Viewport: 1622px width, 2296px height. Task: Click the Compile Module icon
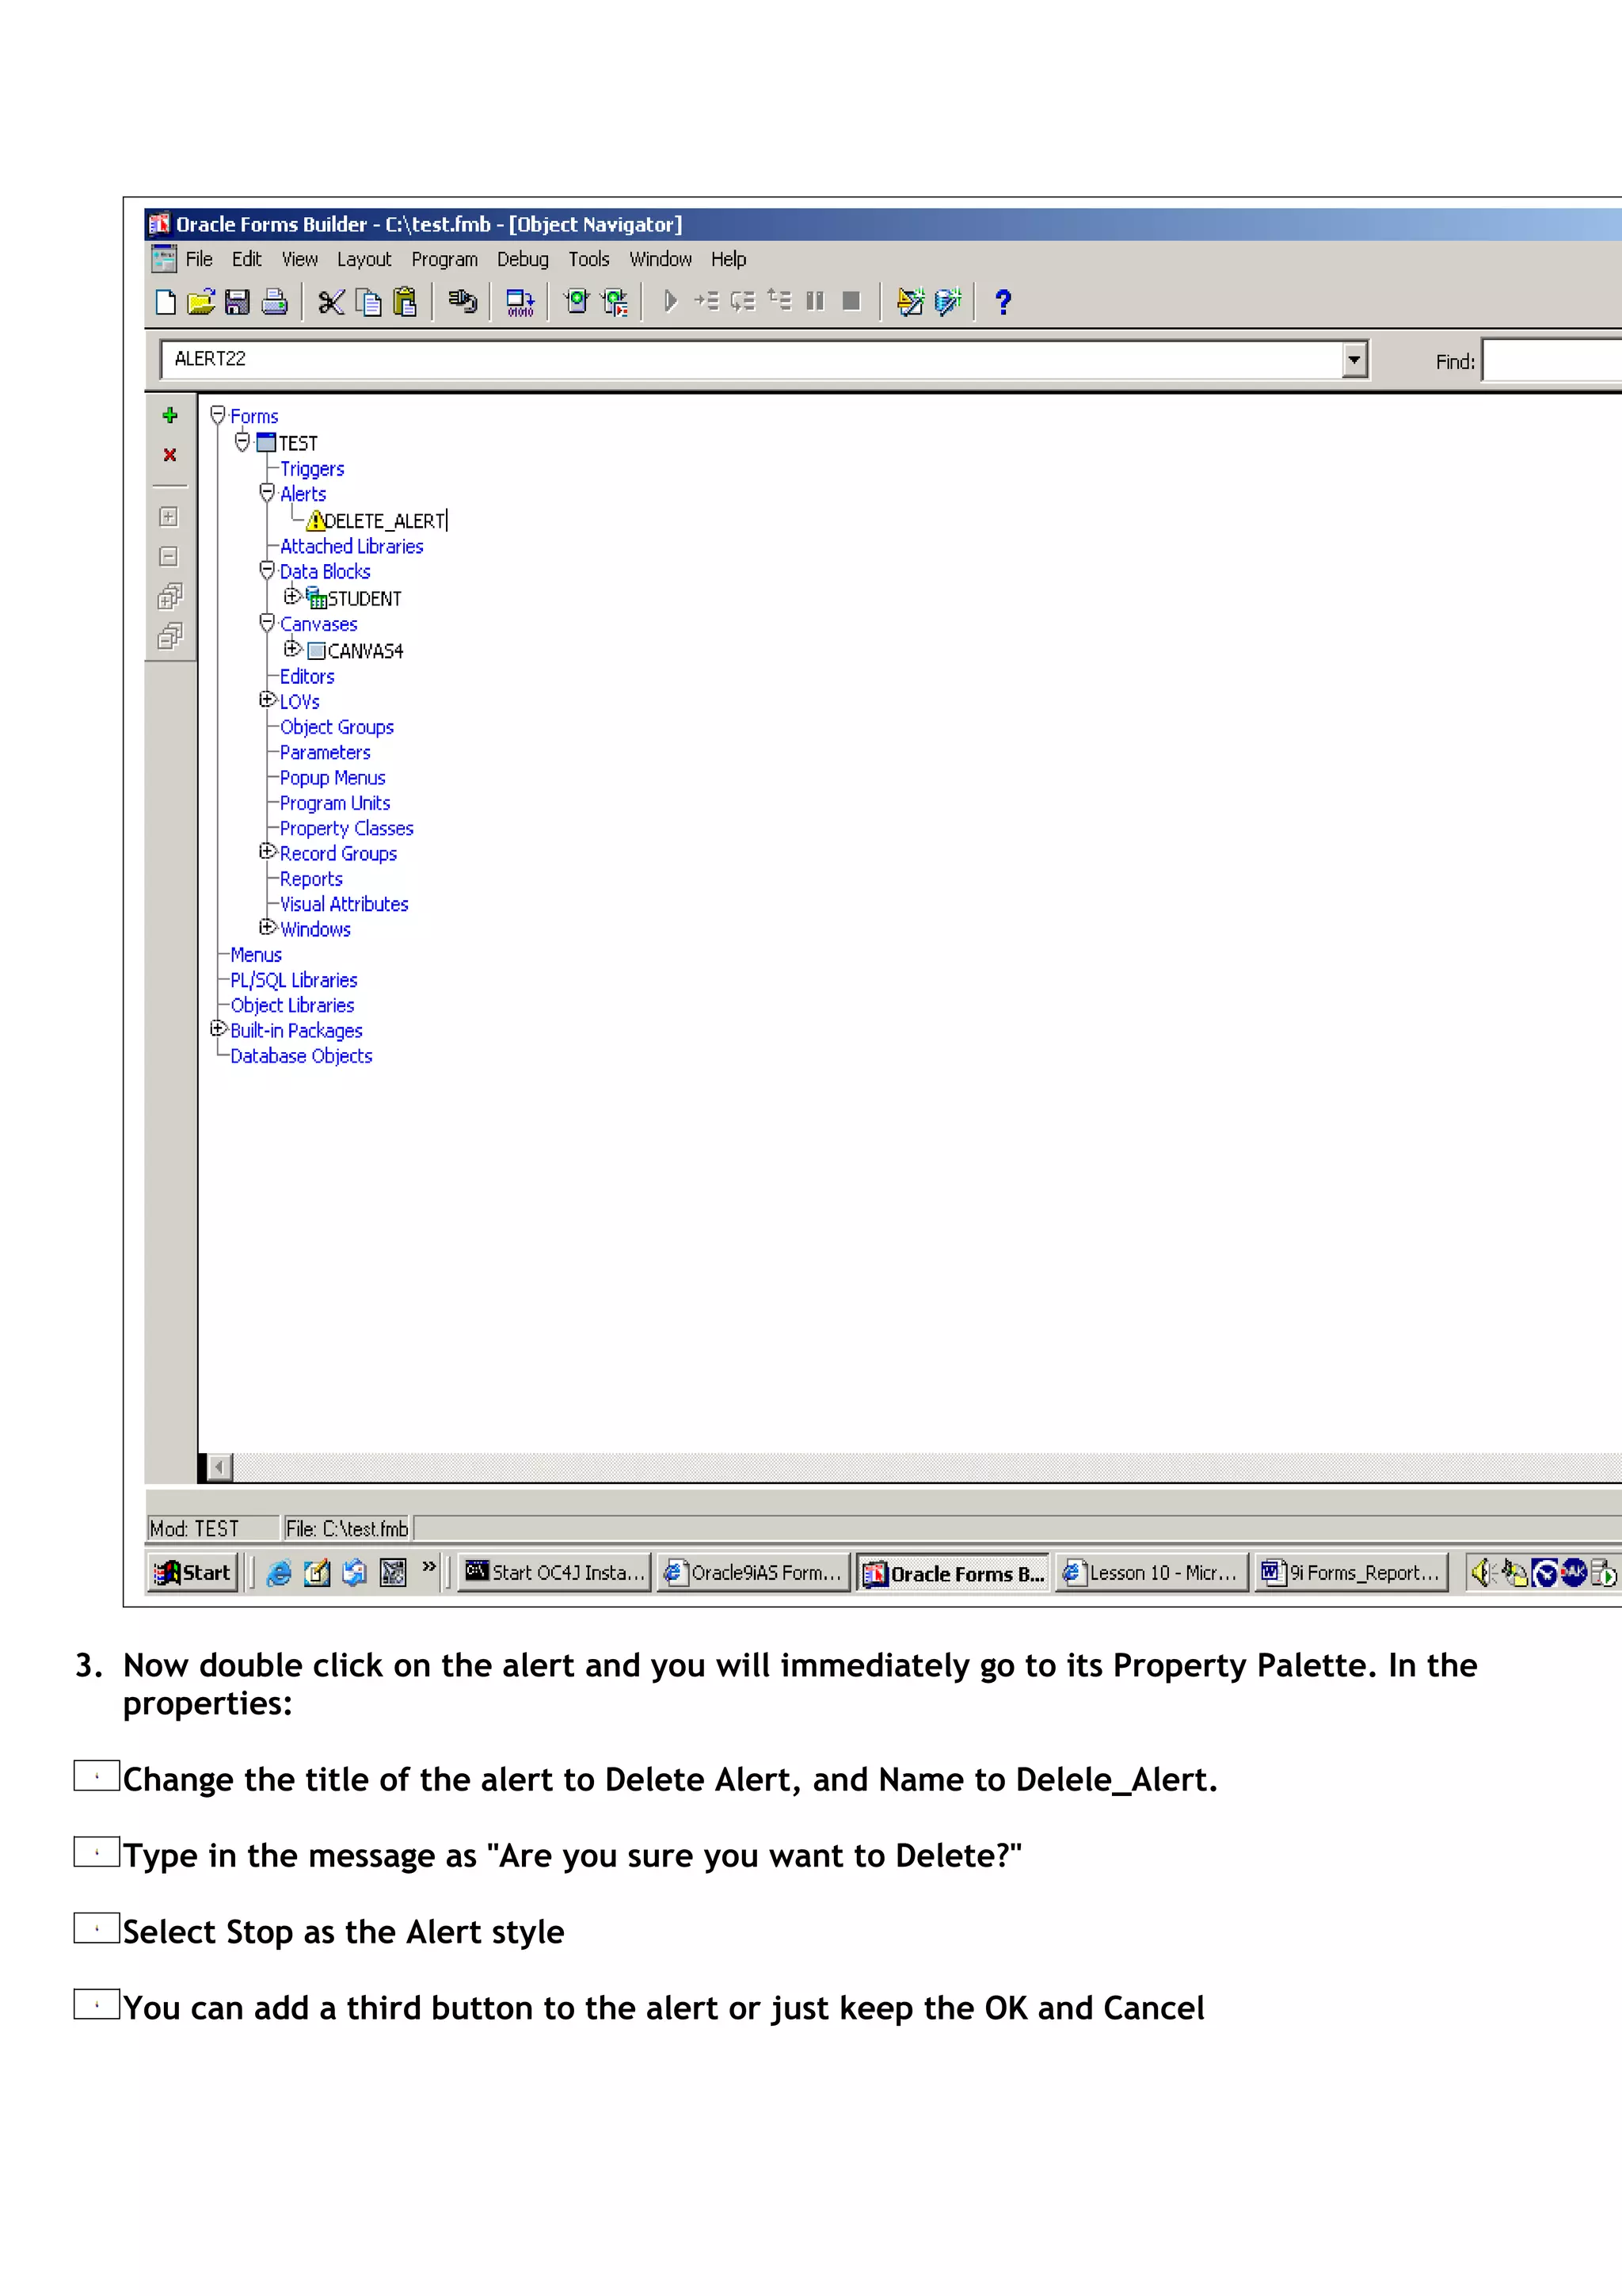tap(520, 302)
